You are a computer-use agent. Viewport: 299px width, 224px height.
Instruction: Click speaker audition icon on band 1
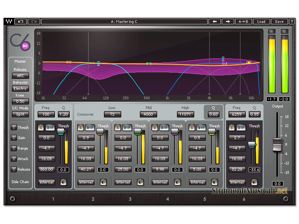(63, 182)
